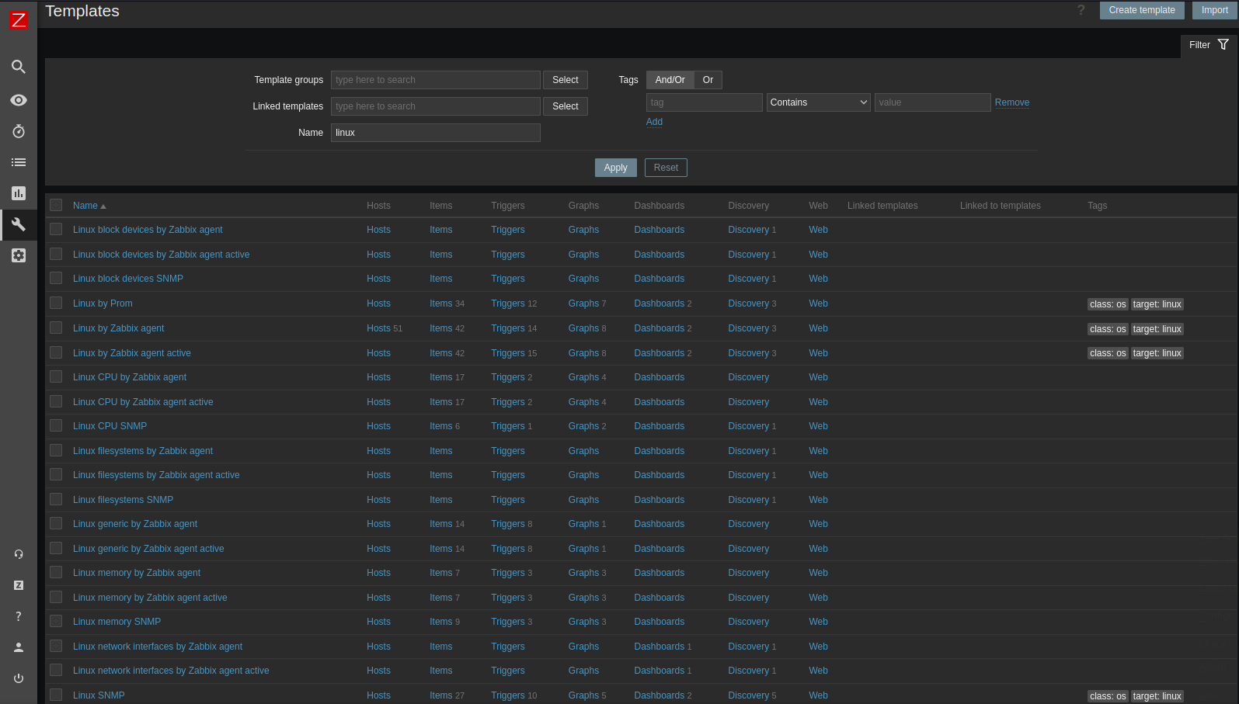Open the Filter tab

pos(1209,45)
